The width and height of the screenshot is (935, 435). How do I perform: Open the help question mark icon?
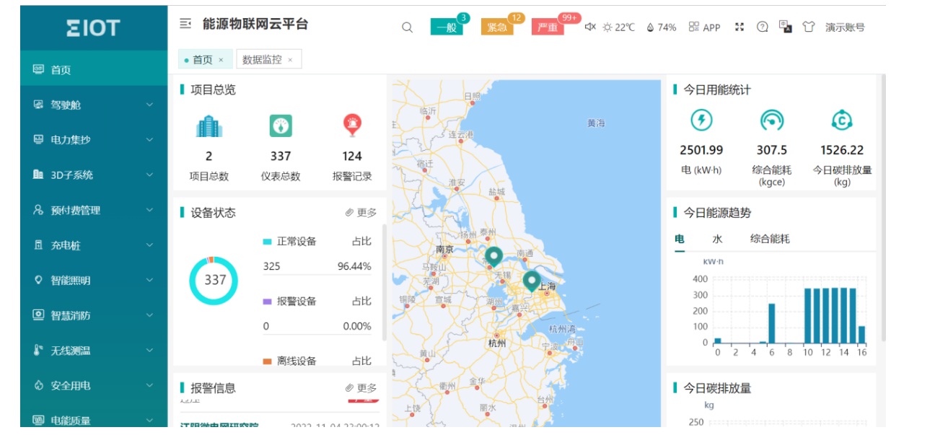tap(762, 27)
